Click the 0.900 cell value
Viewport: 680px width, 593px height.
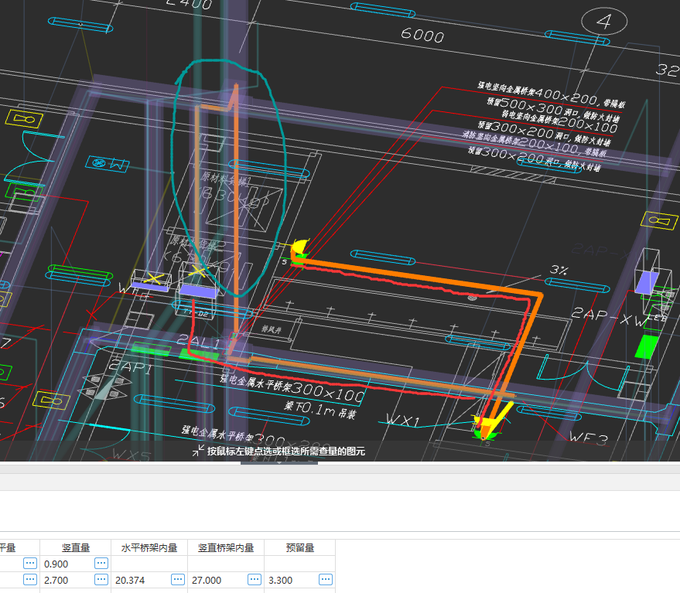(x=56, y=564)
